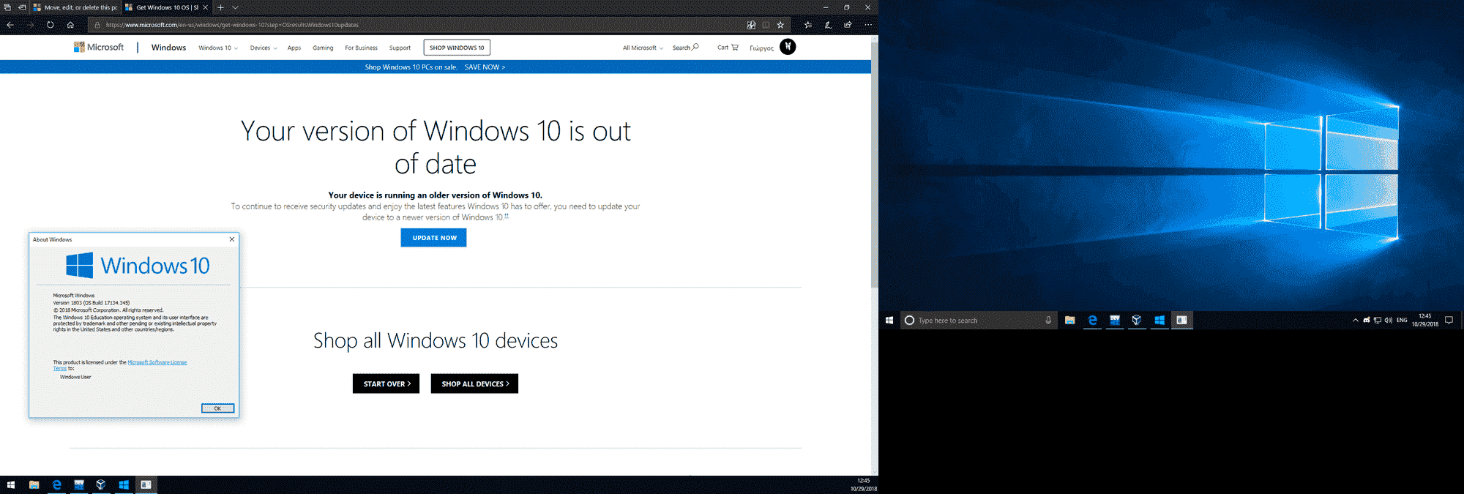Click the START OVER button

coord(386,383)
